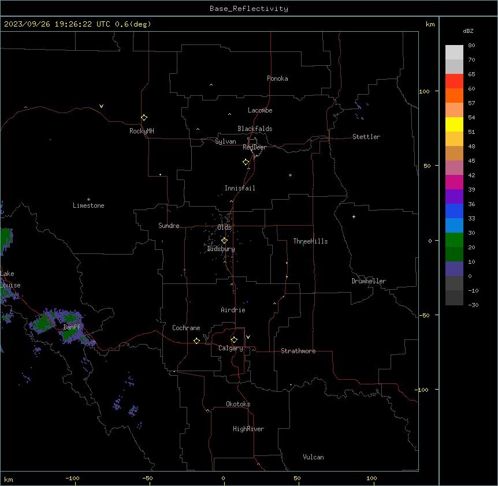Click the Drumheller city label

(x=369, y=281)
